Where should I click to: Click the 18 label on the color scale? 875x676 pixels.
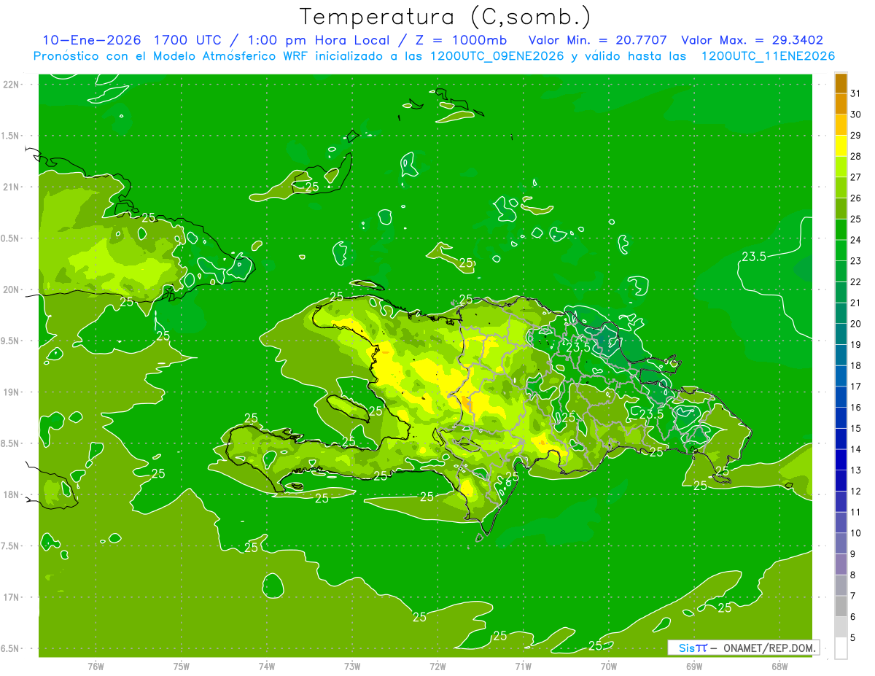tap(856, 365)
